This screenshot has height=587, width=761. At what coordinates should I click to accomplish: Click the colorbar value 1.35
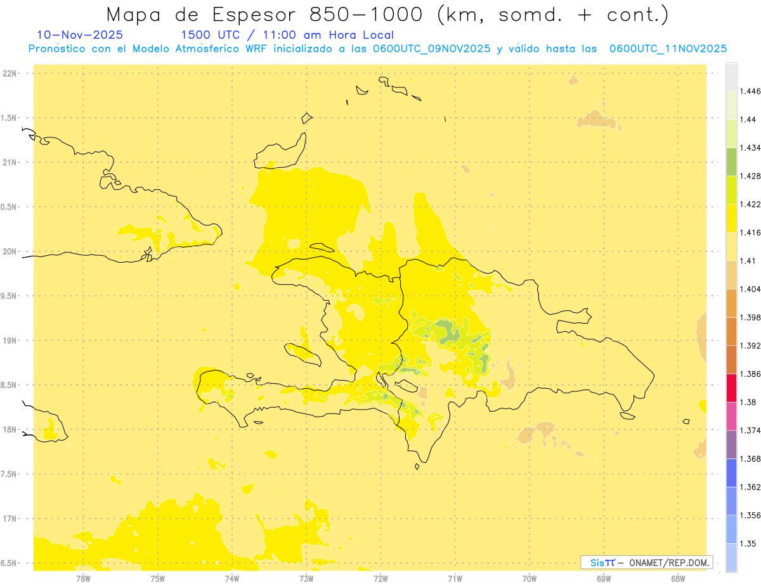click(748, 543)
